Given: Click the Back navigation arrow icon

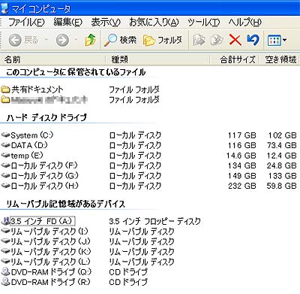Looking at the screenshot, I should coord(15,40).
